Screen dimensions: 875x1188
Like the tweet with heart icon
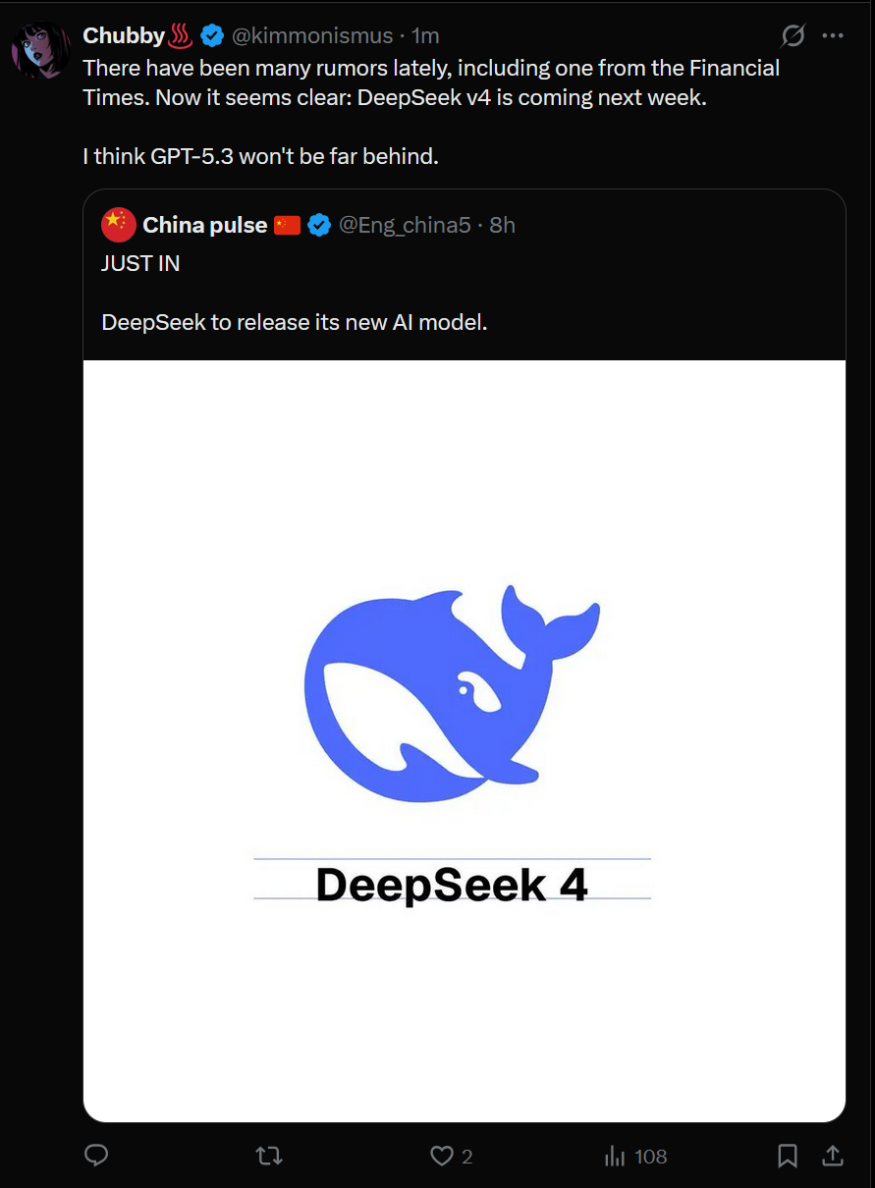443,1156
